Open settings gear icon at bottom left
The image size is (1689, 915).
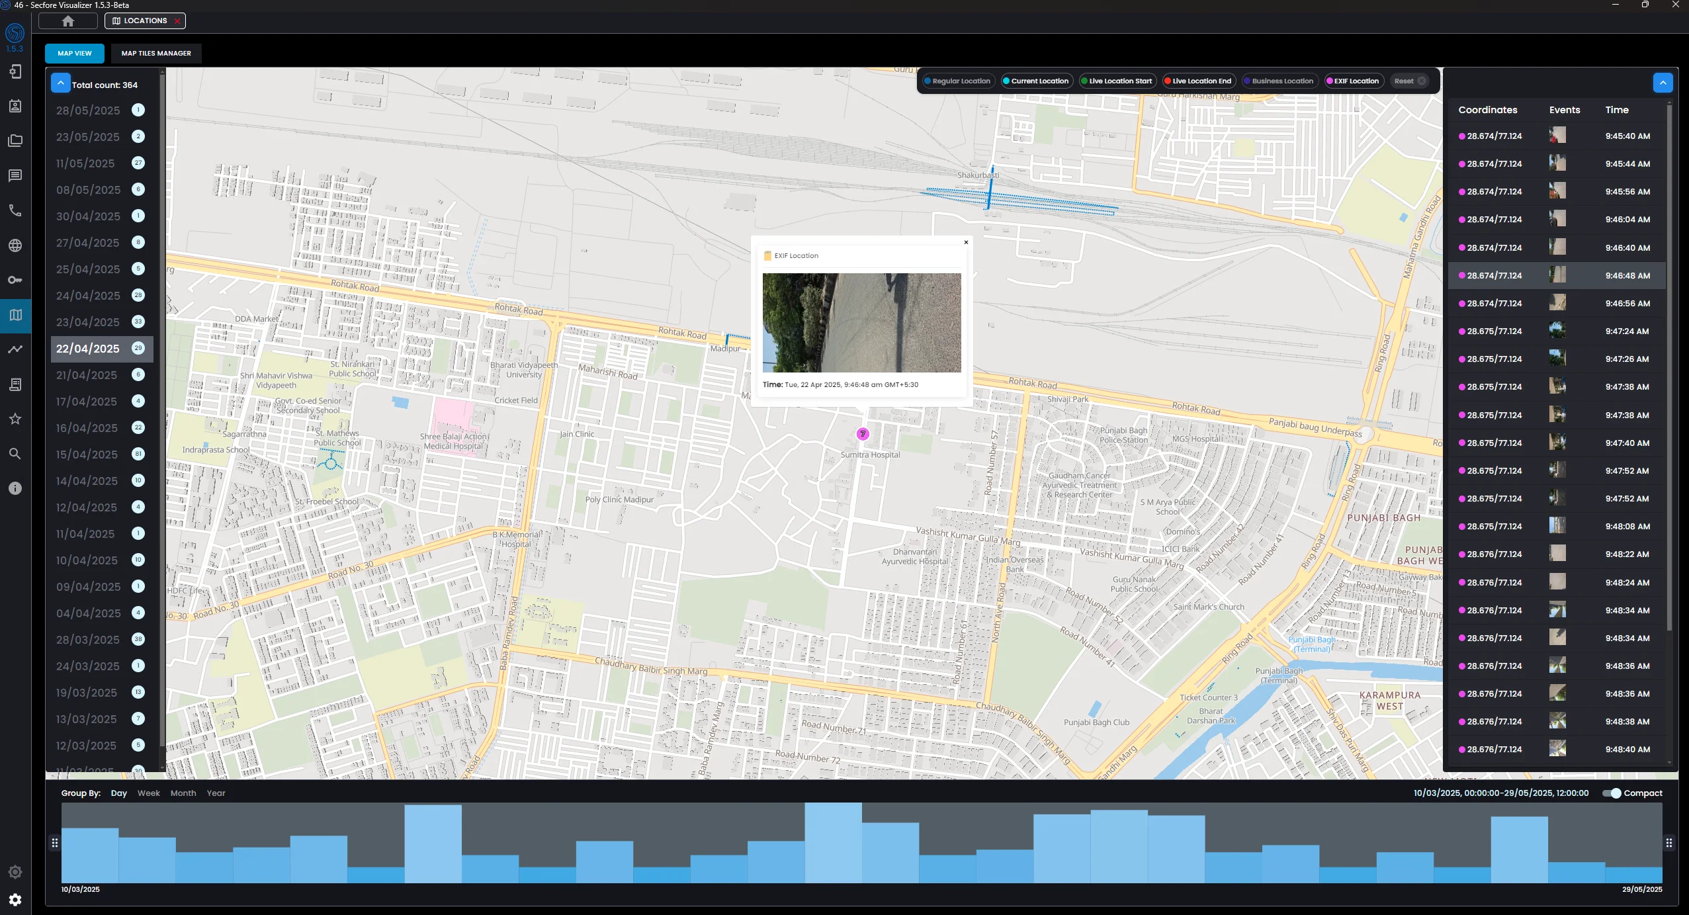click(15, 899)
